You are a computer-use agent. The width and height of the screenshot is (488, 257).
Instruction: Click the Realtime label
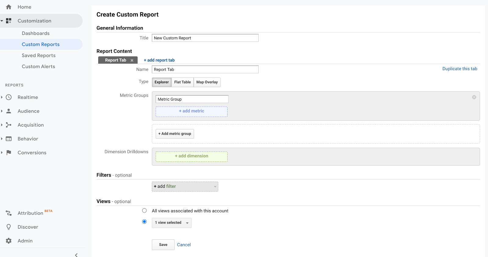point(28,97)
